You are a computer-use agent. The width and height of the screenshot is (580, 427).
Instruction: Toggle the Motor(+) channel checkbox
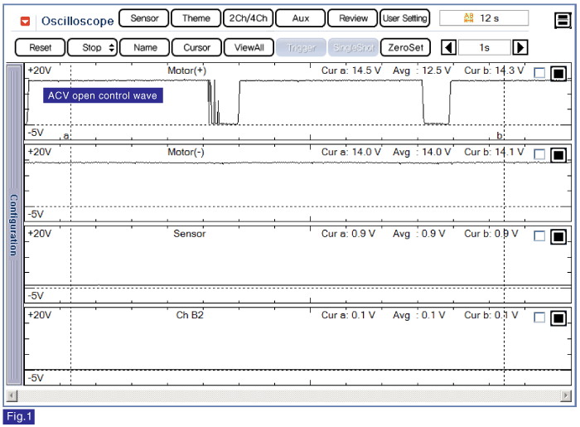coord(539,73)
